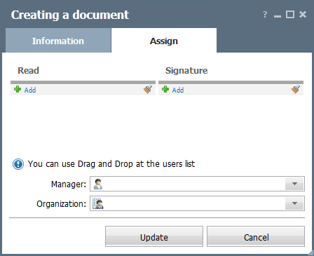Click the 'Organization:' label
The width and height of the screenshot is (314, 256).
pyautogui.click(x=62, y=204)
